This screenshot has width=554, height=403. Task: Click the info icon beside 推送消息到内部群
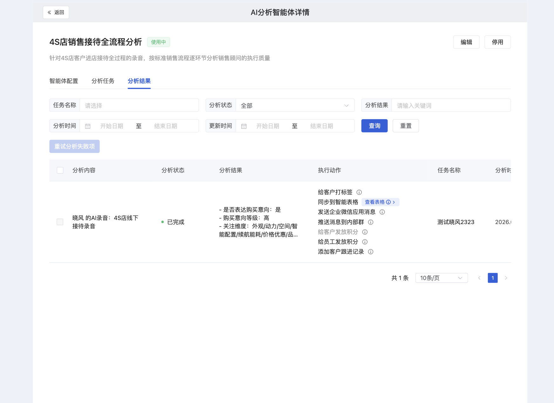tap(371, 222)
